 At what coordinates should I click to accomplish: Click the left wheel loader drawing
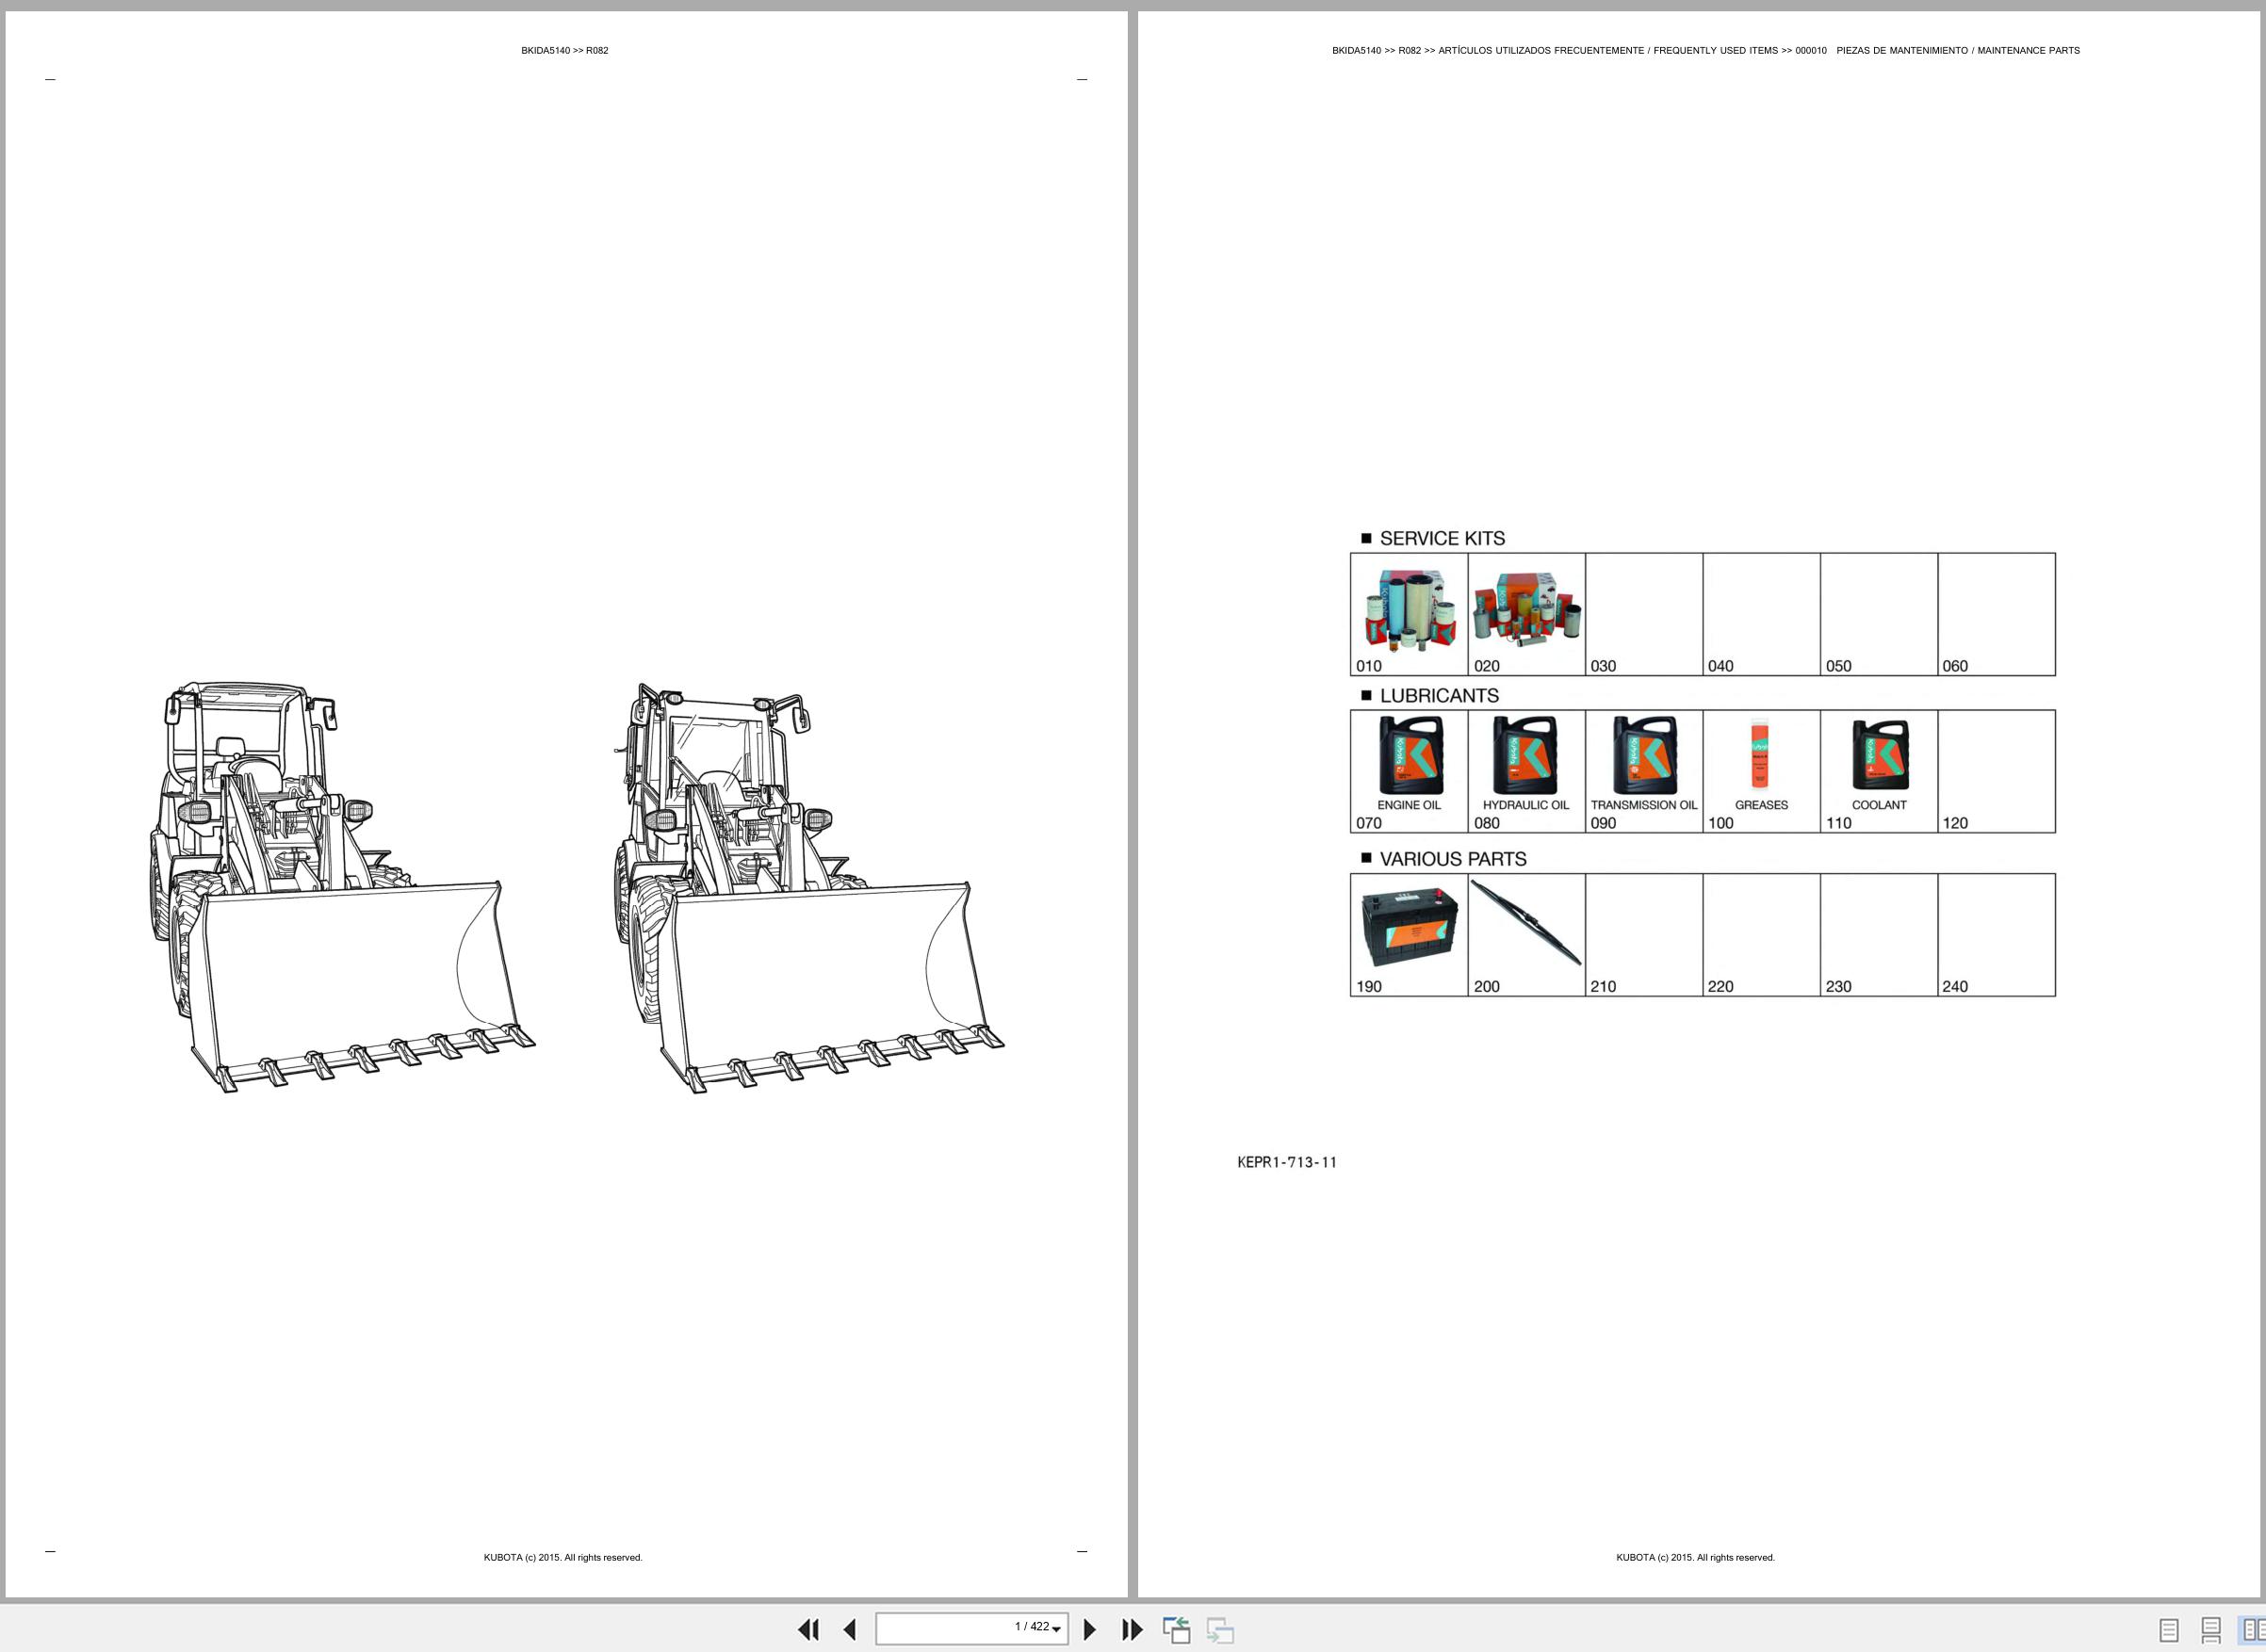tap(342, 888)
